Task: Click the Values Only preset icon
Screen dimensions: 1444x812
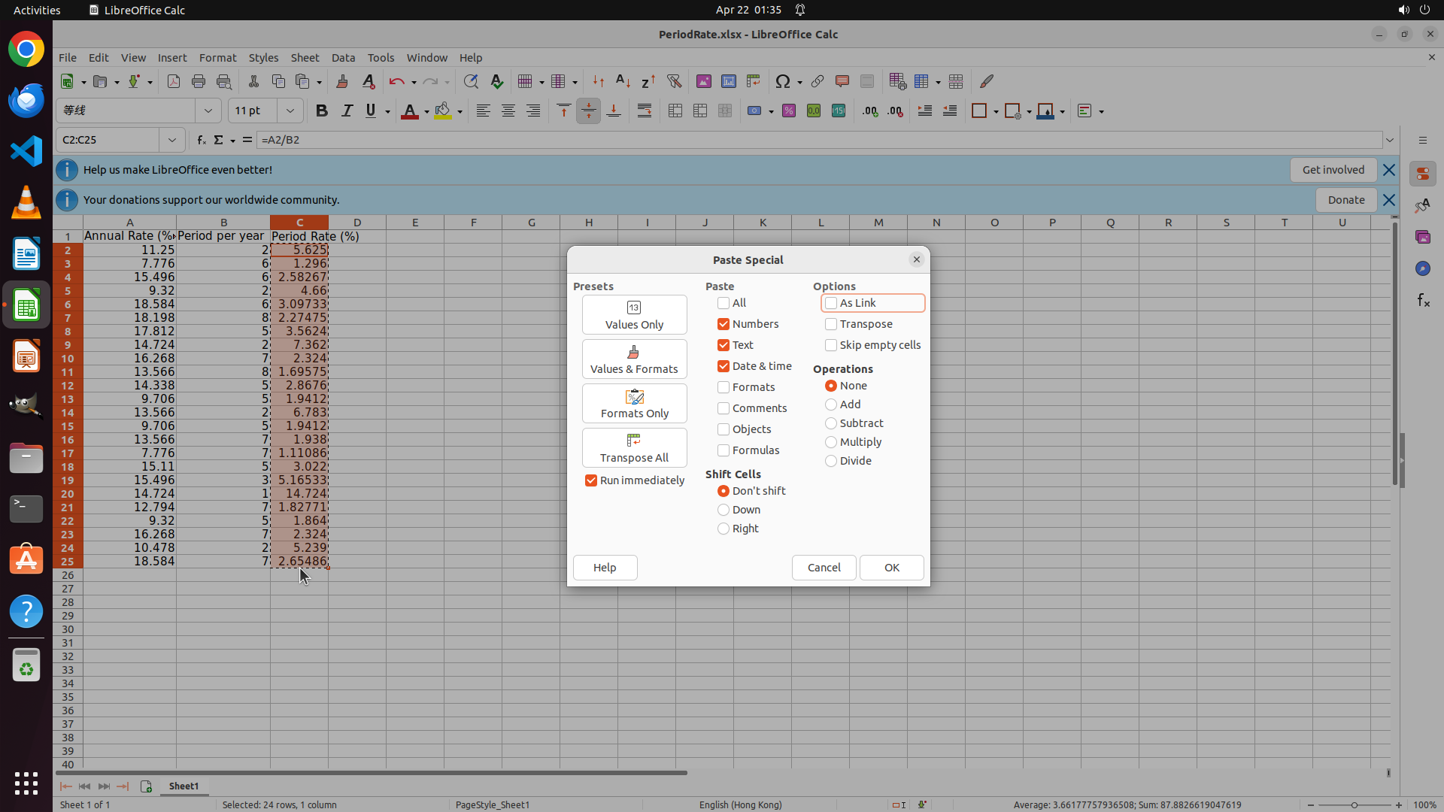Action: 634,308
